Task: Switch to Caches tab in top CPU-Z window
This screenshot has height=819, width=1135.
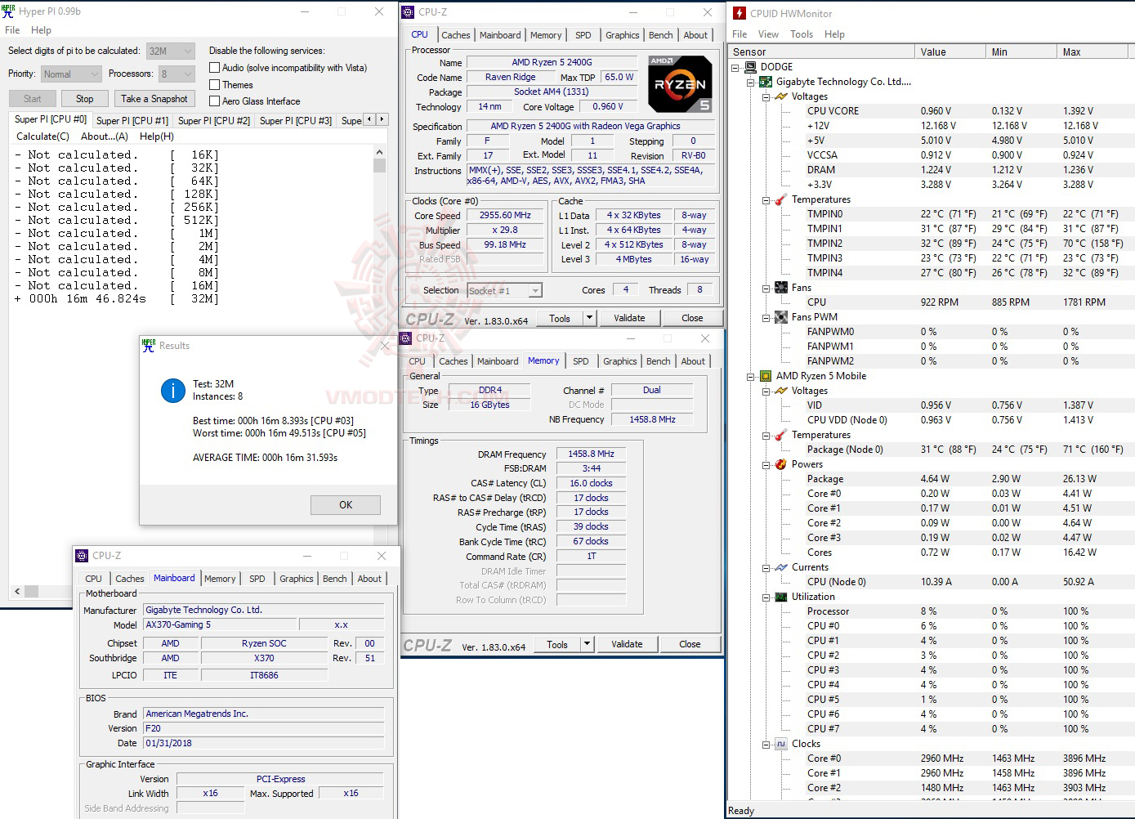Action: click(455, 35)
